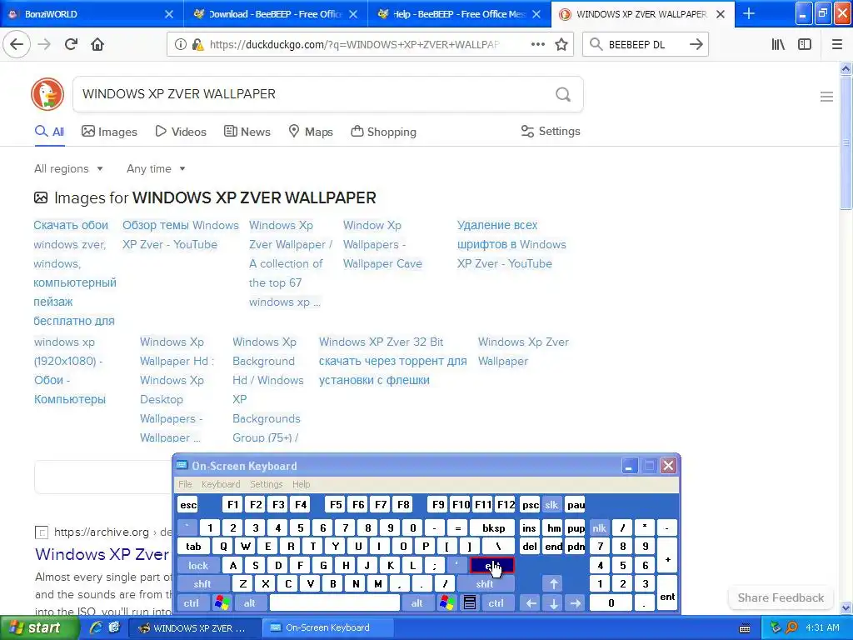Open the search Settings dropdown

pyautogui.click(x=551, y=131)
